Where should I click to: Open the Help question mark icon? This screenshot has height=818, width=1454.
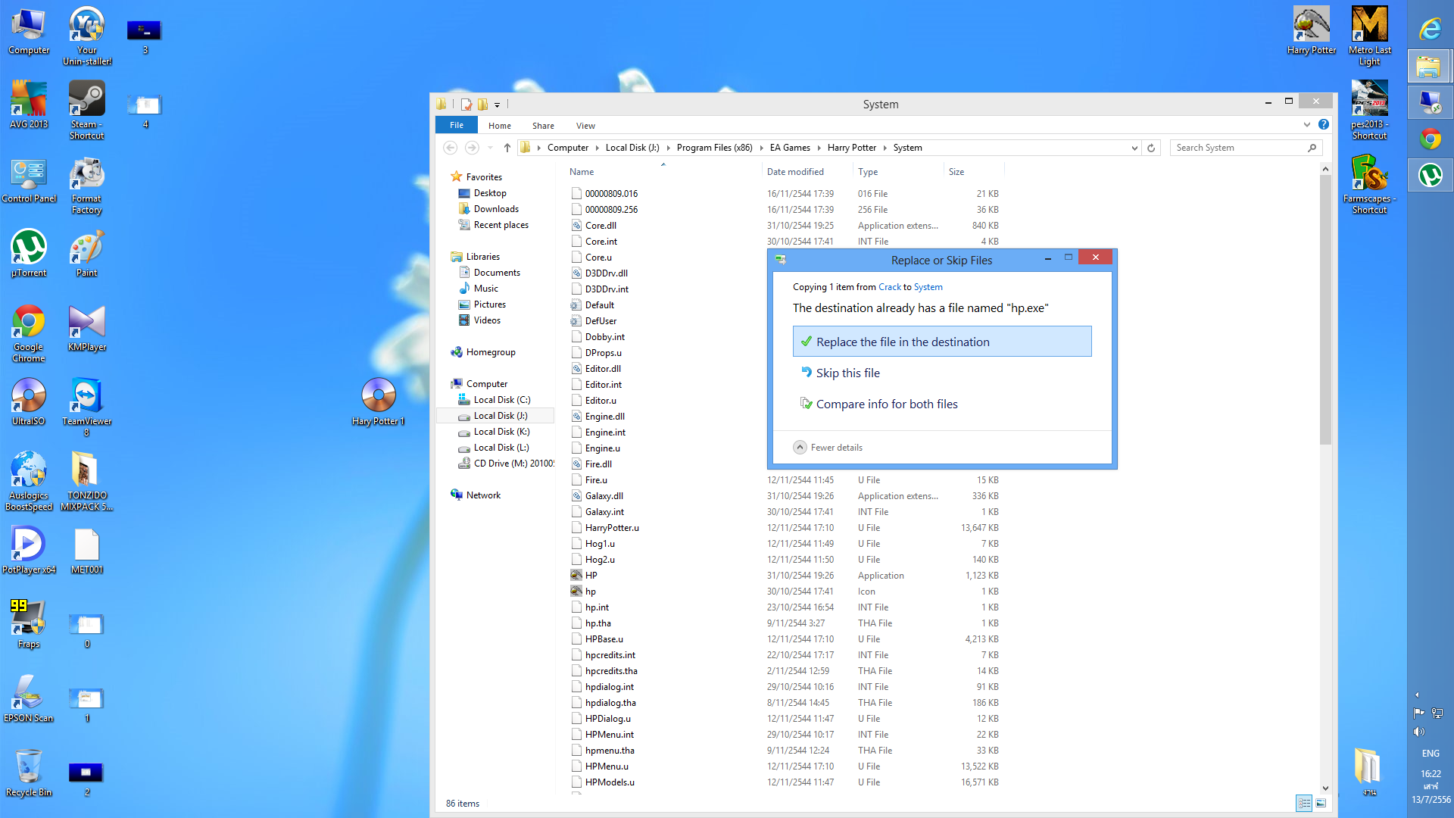click(1323, 124)
